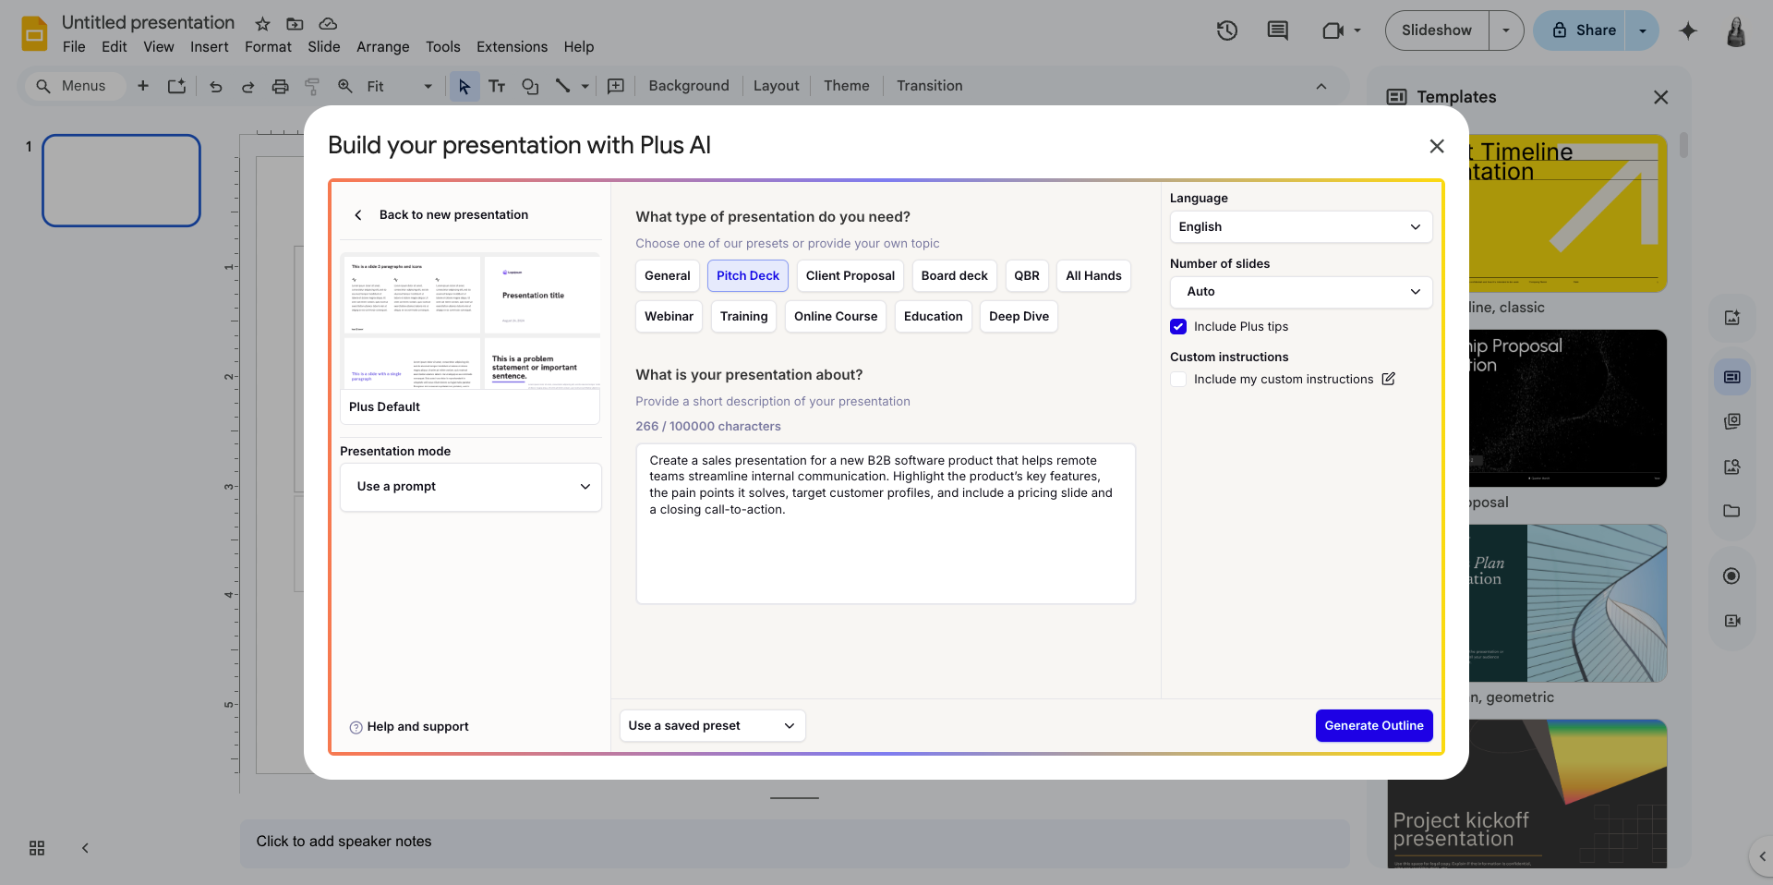Screen dimensions: 1773x885
Task: Click Back to new presentation
Action: [x=441, y=214]
